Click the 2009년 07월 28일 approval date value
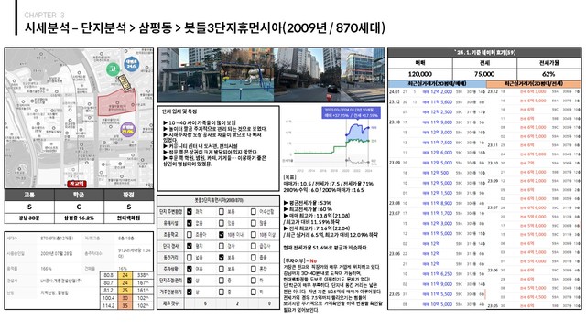The height and width of the screenshot is (329, 586). [57, 253]
